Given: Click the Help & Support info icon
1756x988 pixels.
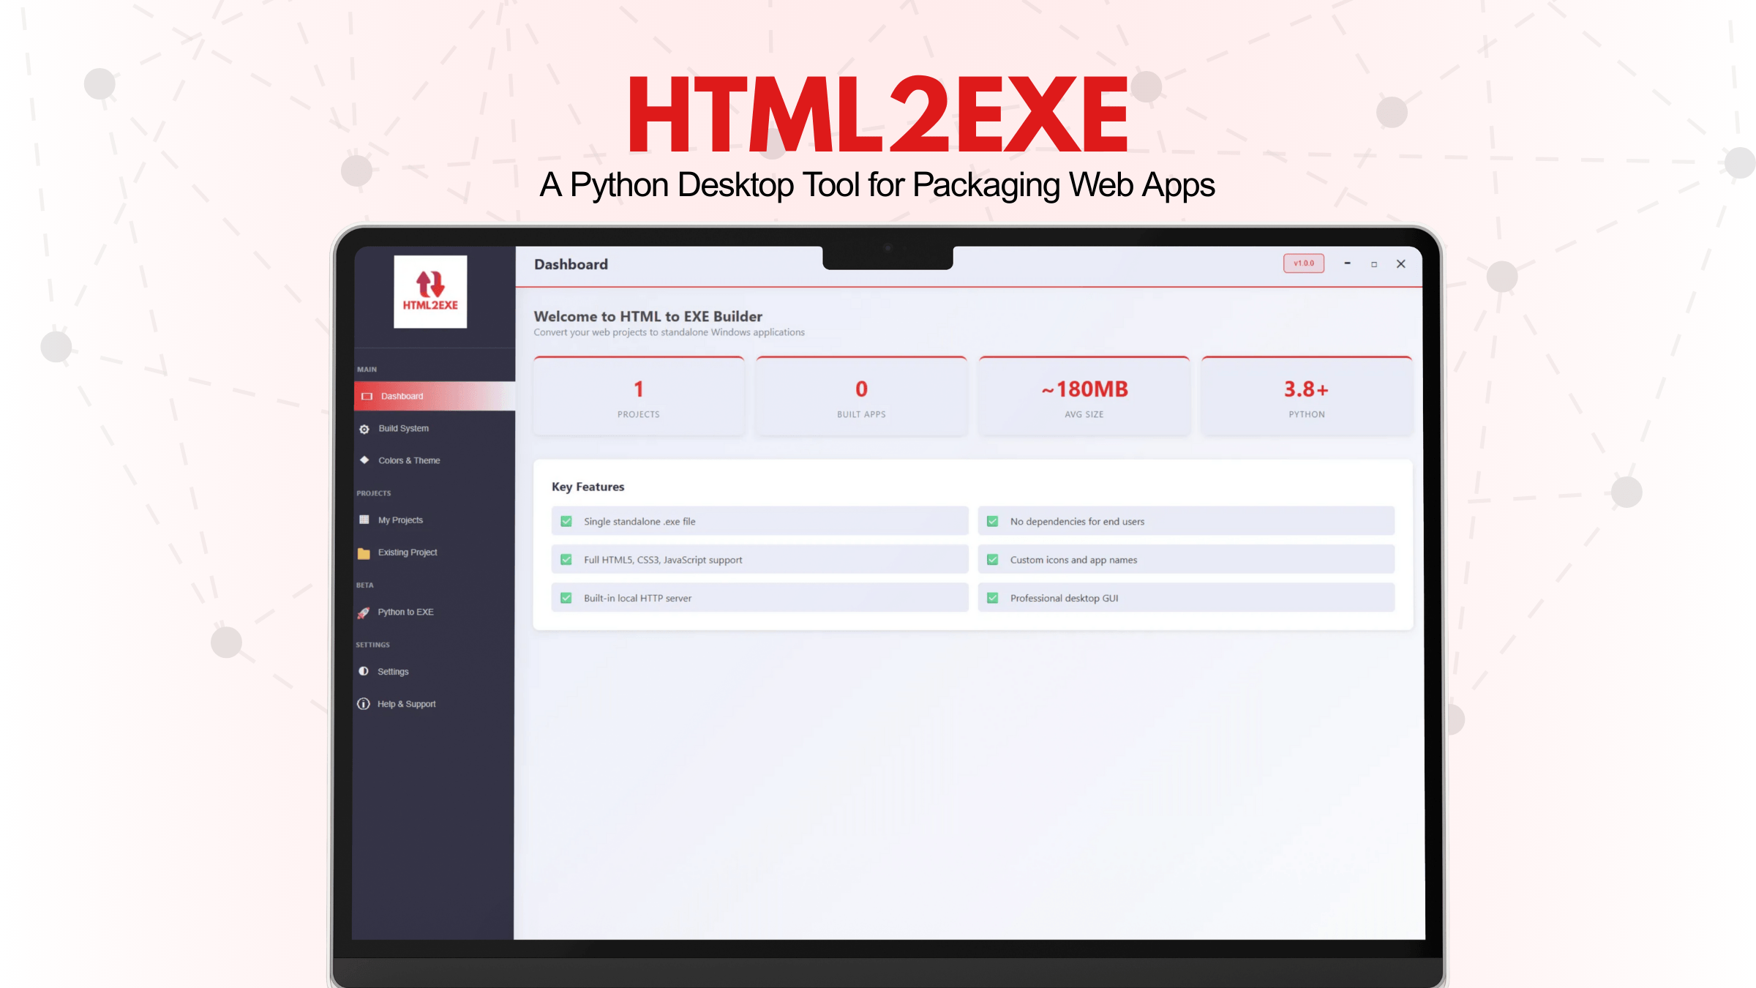Looking at the screenshot, I should (364, 703).
